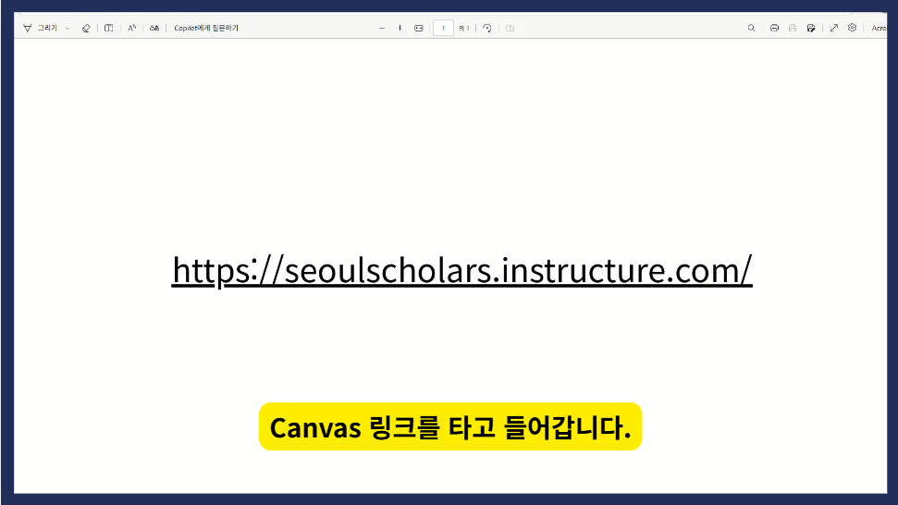
Task: Zoom in with the plus button
Action: click(x=400, y=29)
